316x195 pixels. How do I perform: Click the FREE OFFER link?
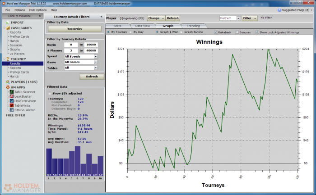coord(15,115)
